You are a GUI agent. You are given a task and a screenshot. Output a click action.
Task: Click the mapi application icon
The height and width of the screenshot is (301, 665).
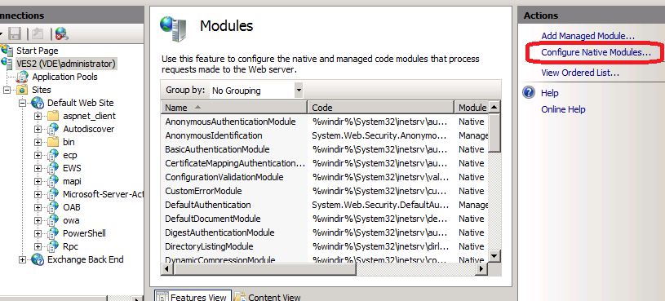tap(53, 181)
